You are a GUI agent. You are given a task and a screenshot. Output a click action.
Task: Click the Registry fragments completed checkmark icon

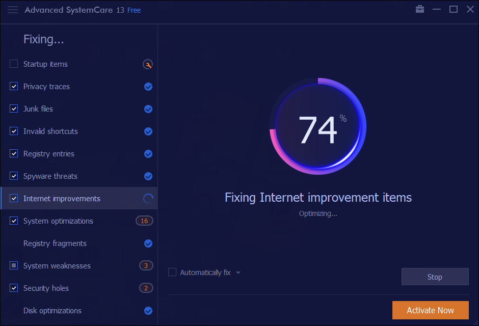(148, 243)
